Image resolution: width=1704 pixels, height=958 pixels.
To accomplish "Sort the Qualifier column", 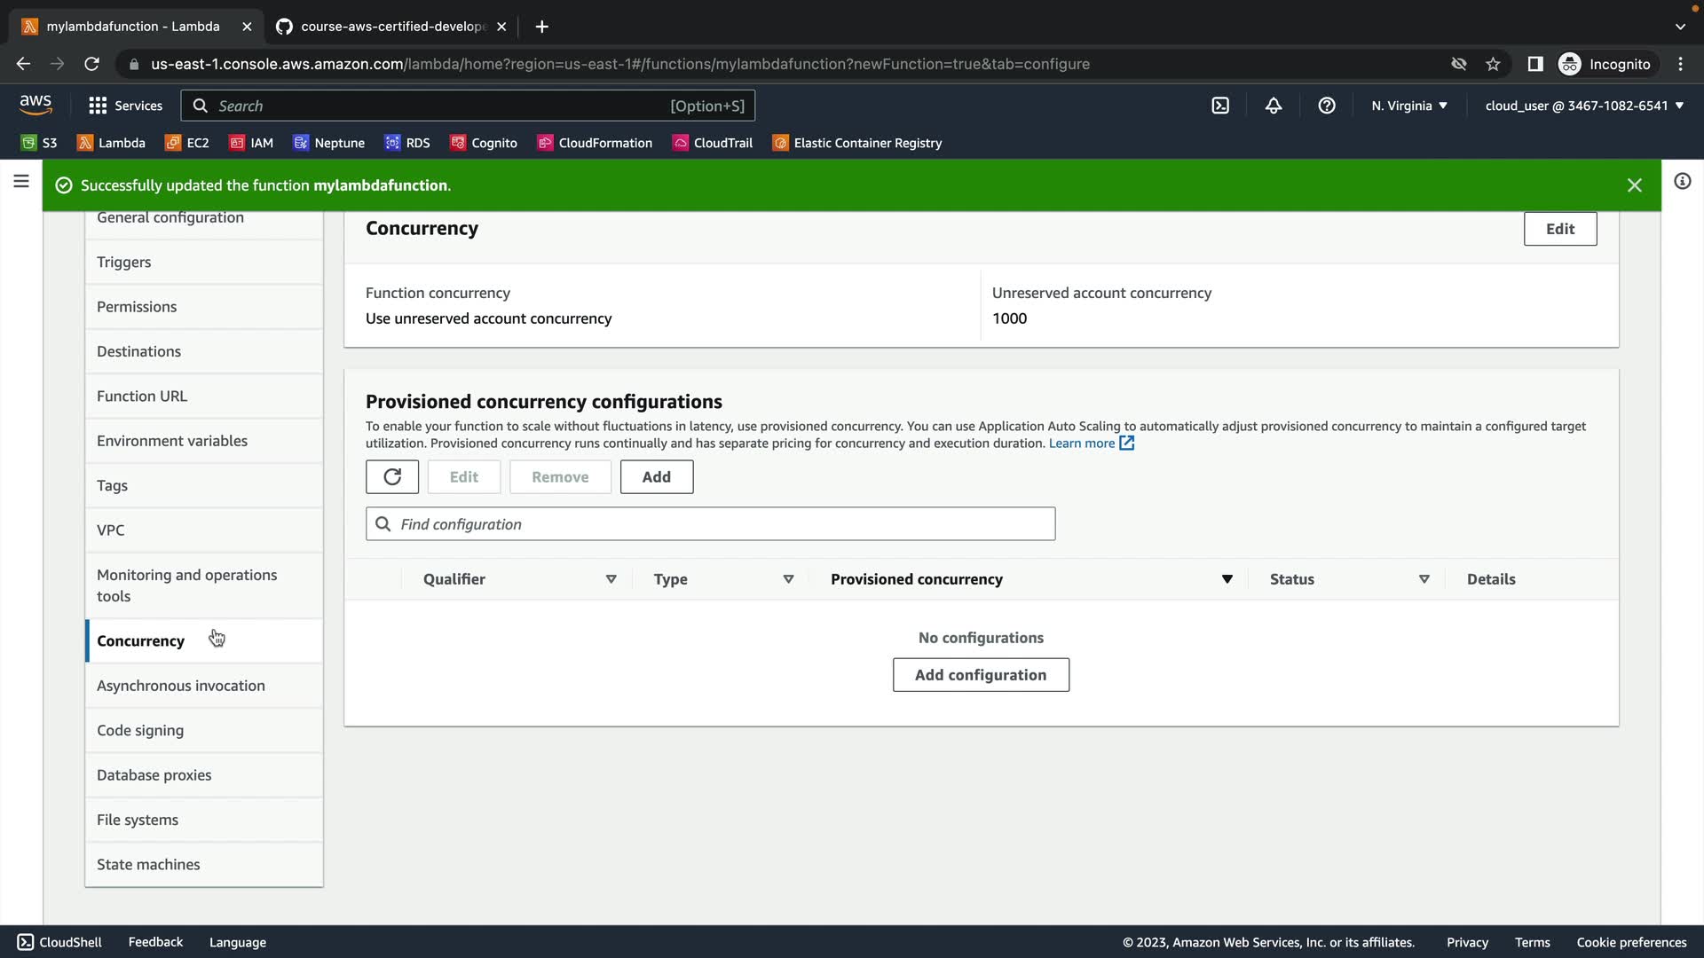I will tap(611, 579).
